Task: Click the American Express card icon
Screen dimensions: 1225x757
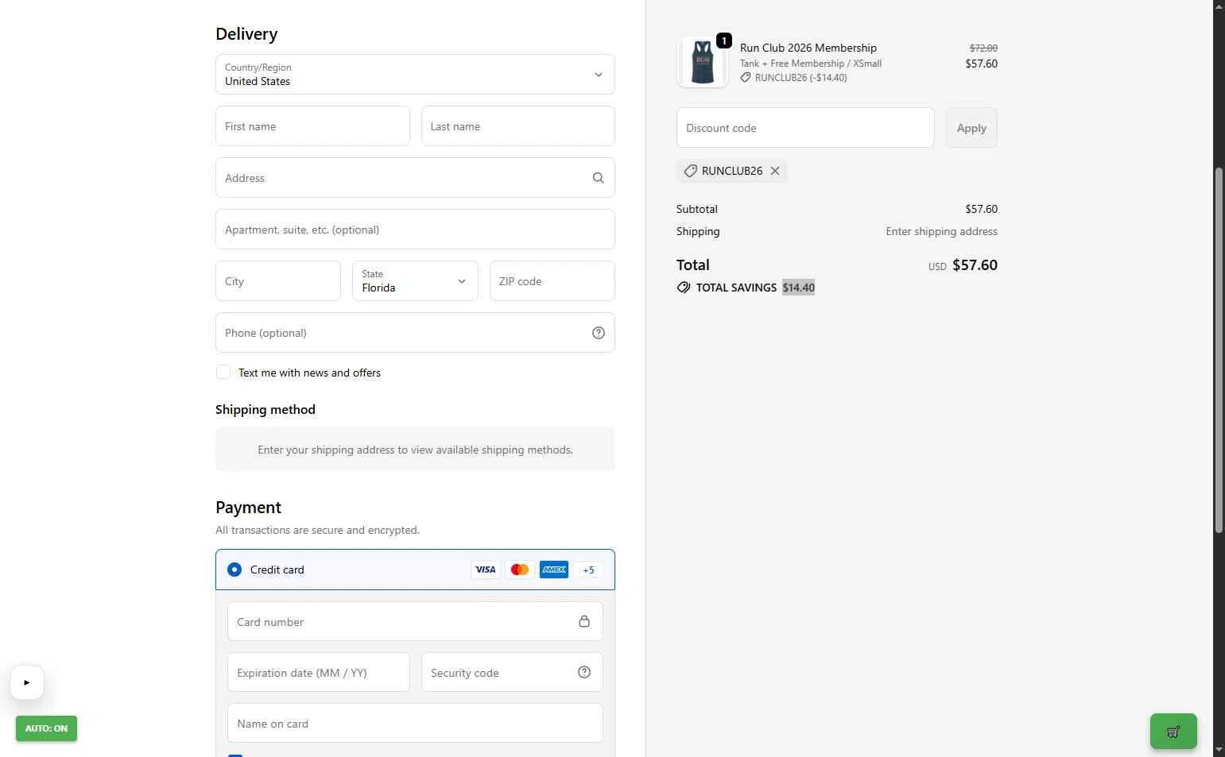Action: 554,570
